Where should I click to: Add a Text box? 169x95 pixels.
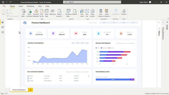pos(87,13)
